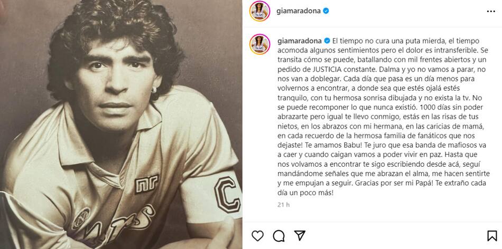This screenshot has height=249, width=502.
Task: Share the post via paper plane icon
Action: click(300, 235)
